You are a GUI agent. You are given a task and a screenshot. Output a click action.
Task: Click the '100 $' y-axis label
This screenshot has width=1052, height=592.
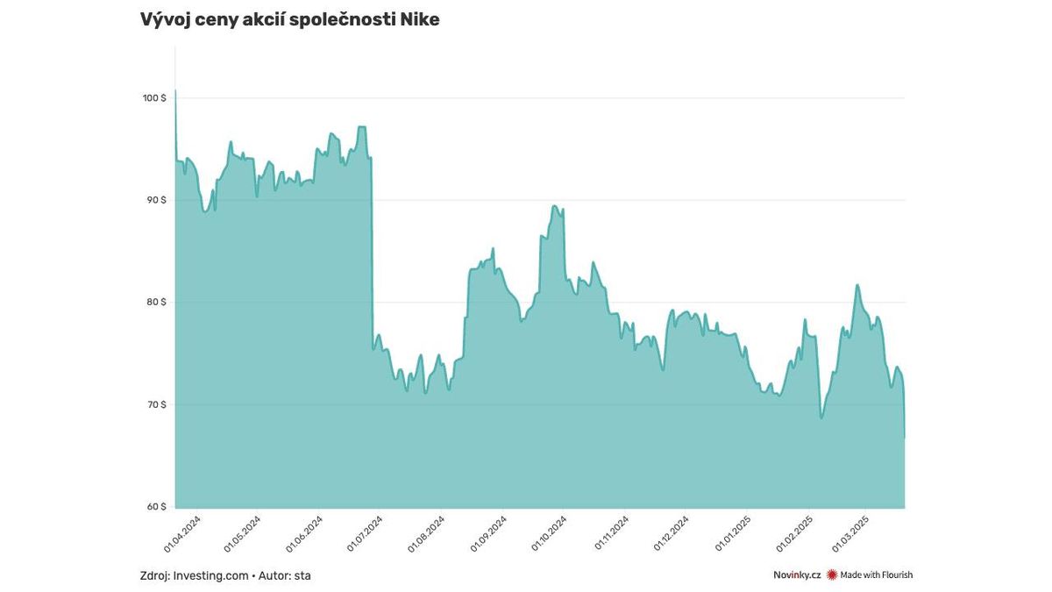click(154, 98)
